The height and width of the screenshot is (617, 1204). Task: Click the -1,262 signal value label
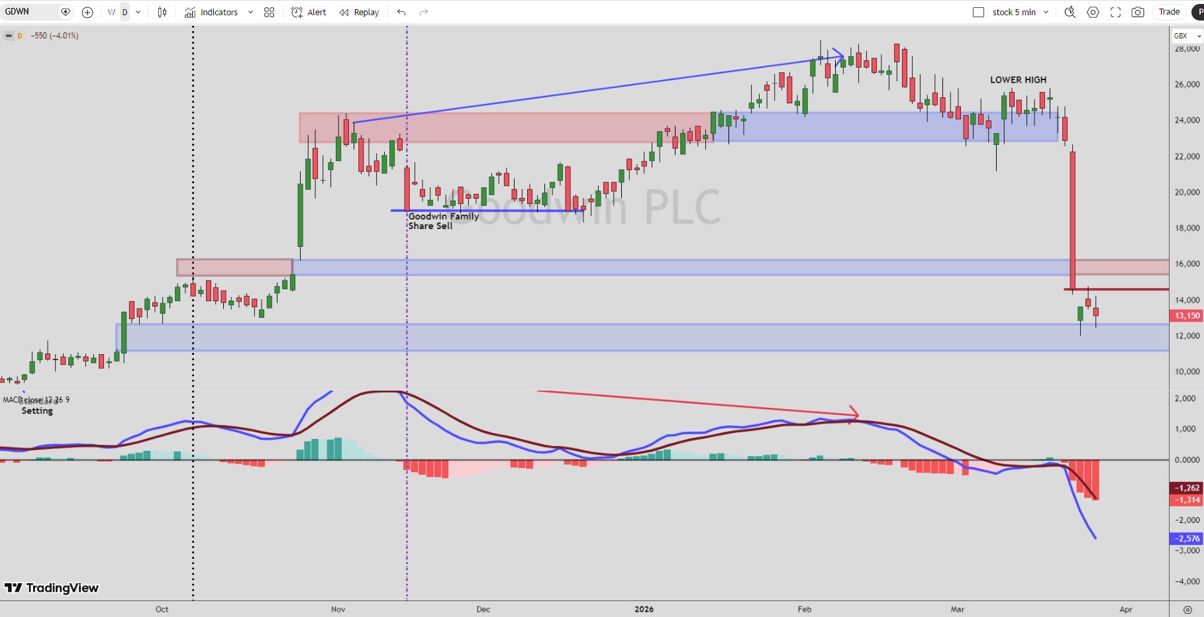click(1187, 488)
